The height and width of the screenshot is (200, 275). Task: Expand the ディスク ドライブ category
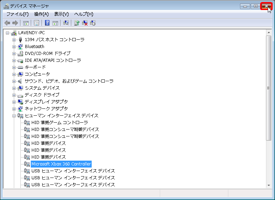coord(14,95)
